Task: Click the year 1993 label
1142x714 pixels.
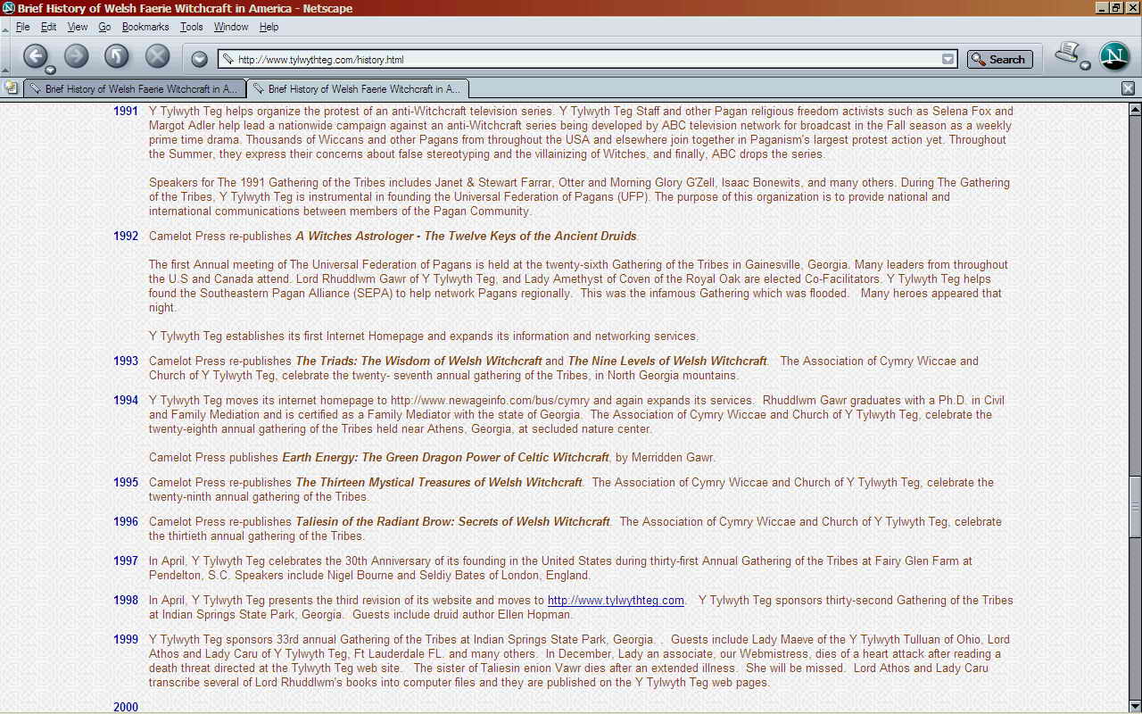Action: click(126, 361)
